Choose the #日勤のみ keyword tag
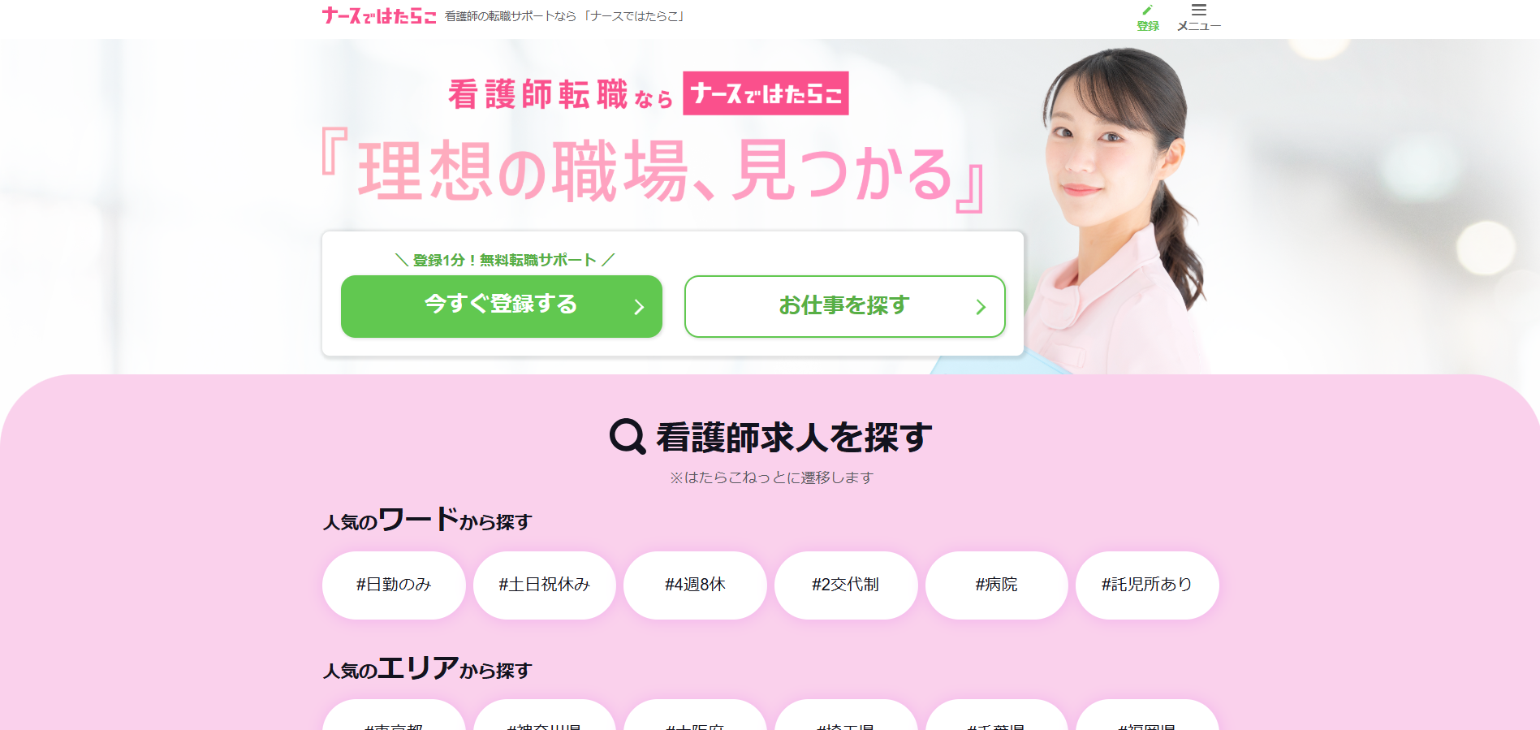The image size is (1540, 730). tap(394, 585)
